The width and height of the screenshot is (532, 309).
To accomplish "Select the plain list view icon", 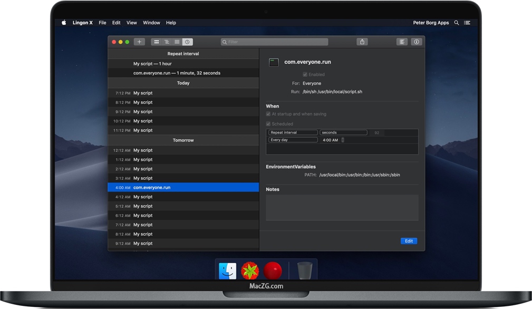I will click(x=177, y=41).
